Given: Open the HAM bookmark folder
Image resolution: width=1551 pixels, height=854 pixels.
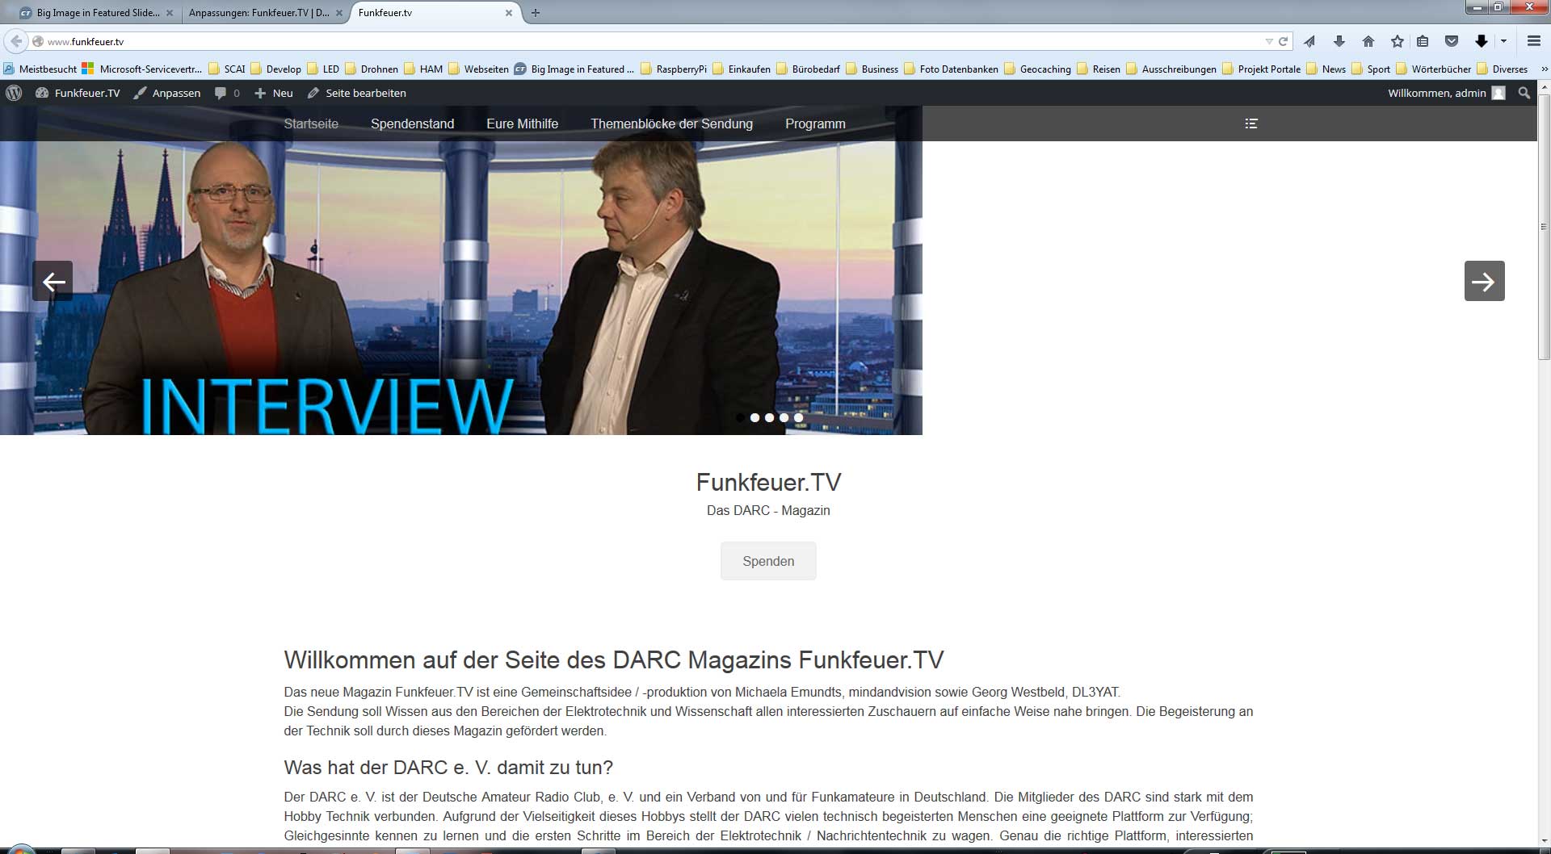Looking at the screenshot, I should coord(424,69).
